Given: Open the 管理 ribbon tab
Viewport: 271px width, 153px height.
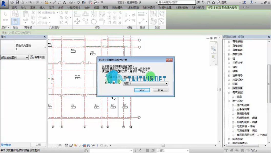Looking at the screenshot, I should [106, 8].
